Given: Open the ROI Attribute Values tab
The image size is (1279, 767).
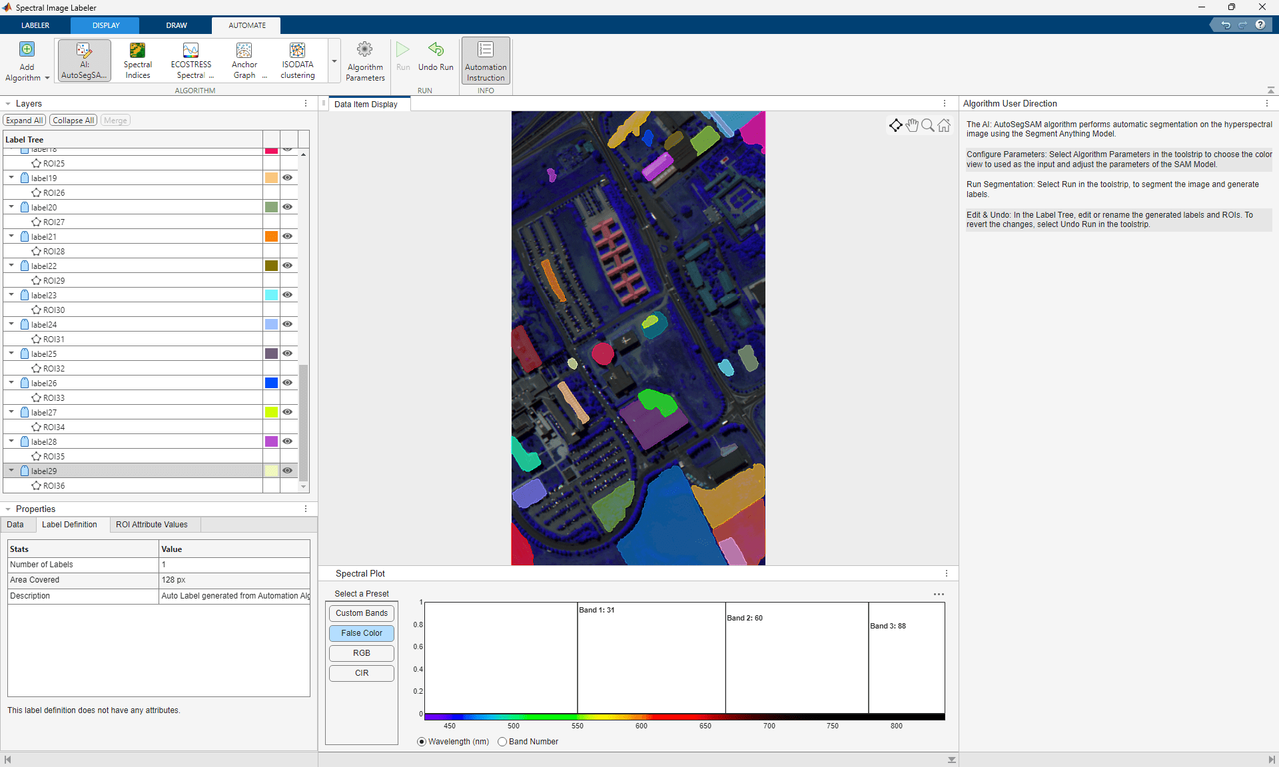Looking at the screenshot, I should (152, 525).
